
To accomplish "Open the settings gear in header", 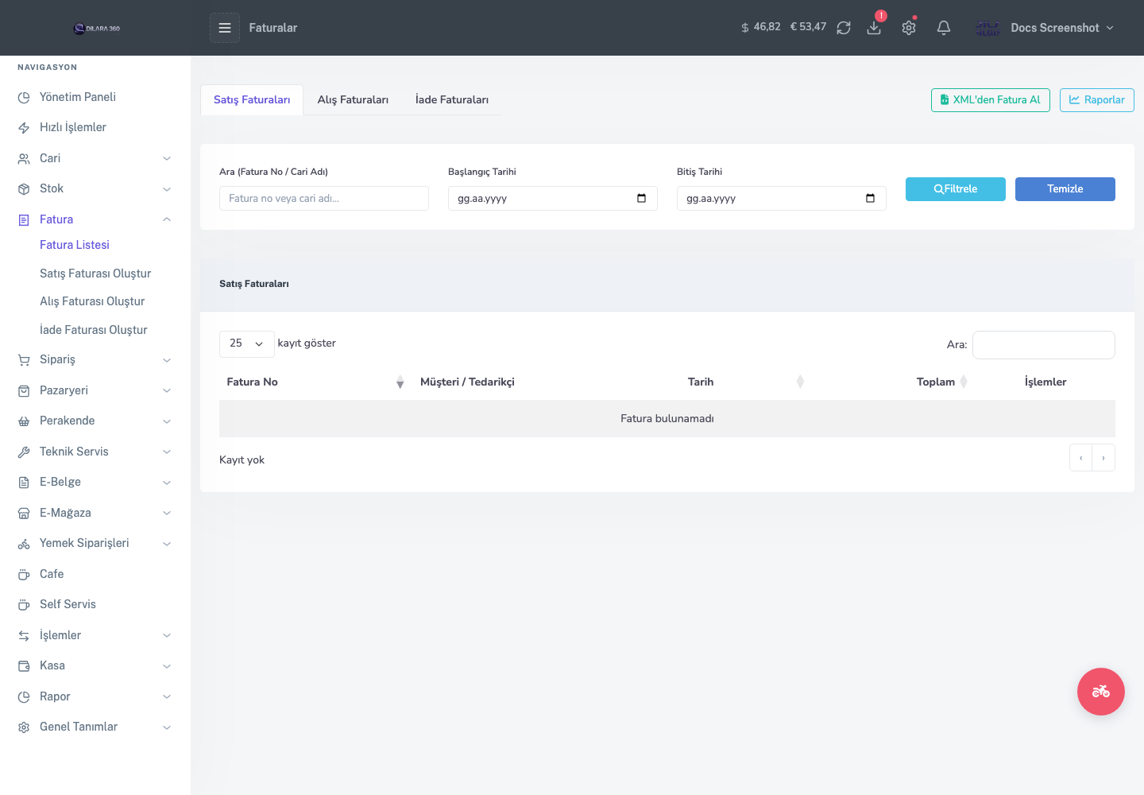I will pos(909,28).
